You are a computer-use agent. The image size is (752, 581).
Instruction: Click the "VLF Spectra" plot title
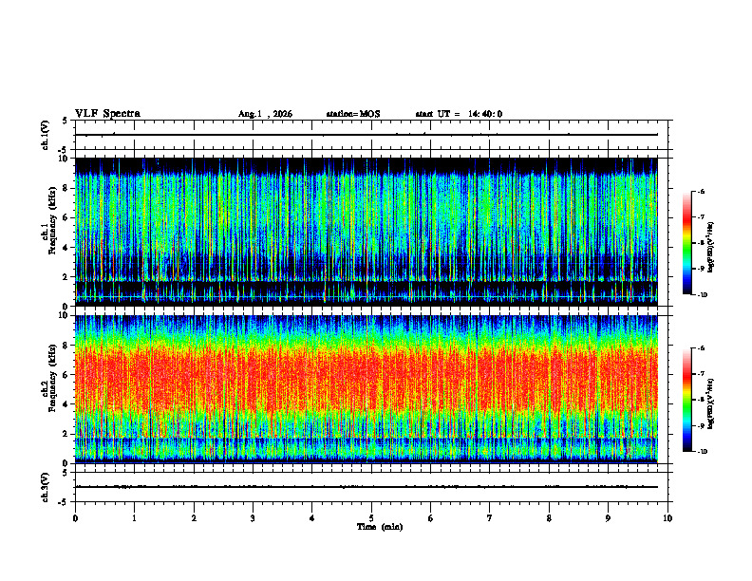(107, 114)
